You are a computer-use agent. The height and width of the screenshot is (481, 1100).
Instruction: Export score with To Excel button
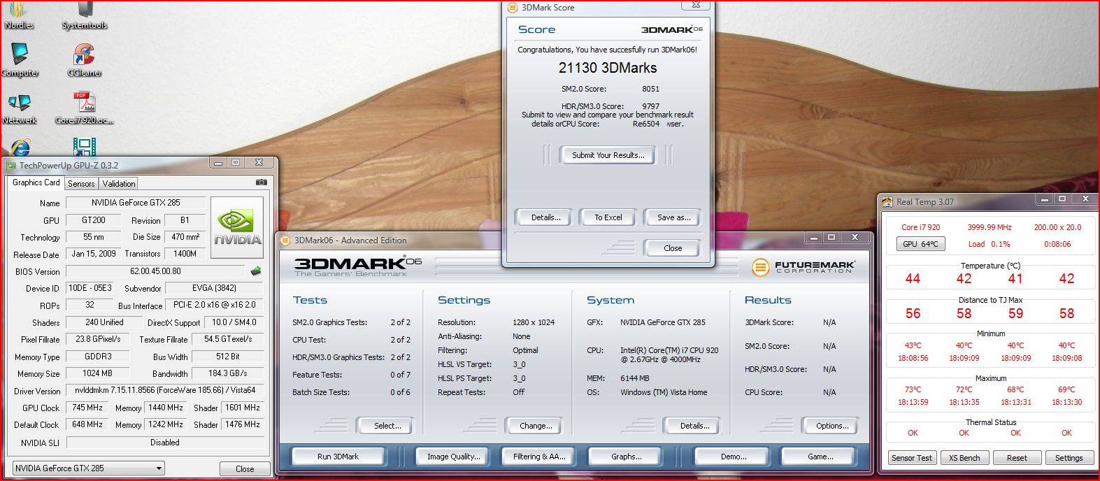pyautogui.click(x=608, y=217)
